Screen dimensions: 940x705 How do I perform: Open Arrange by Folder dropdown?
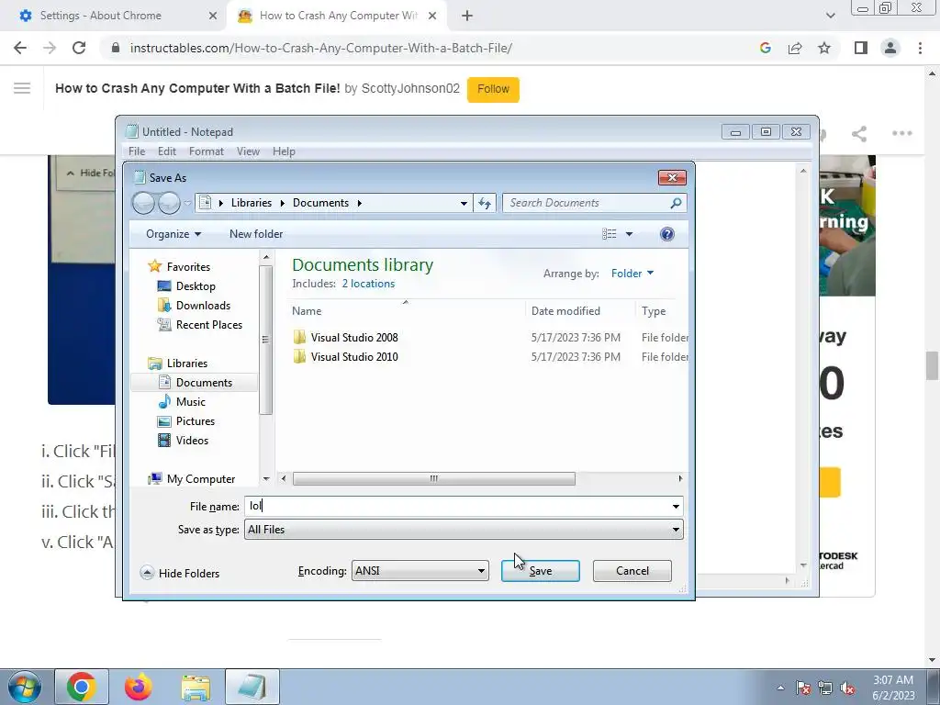click(632, 274)
